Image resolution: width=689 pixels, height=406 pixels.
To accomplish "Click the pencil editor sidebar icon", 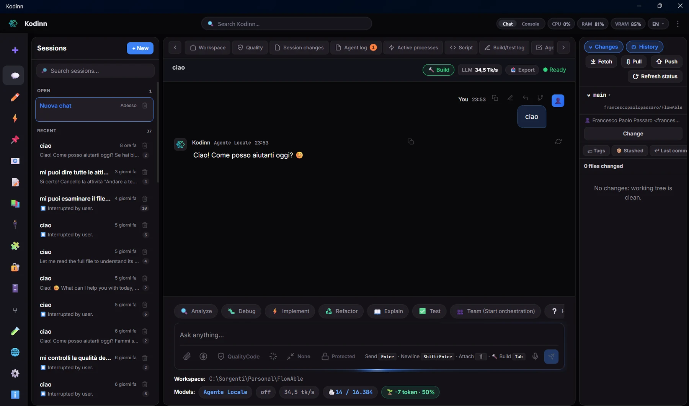I will [15, 97].
